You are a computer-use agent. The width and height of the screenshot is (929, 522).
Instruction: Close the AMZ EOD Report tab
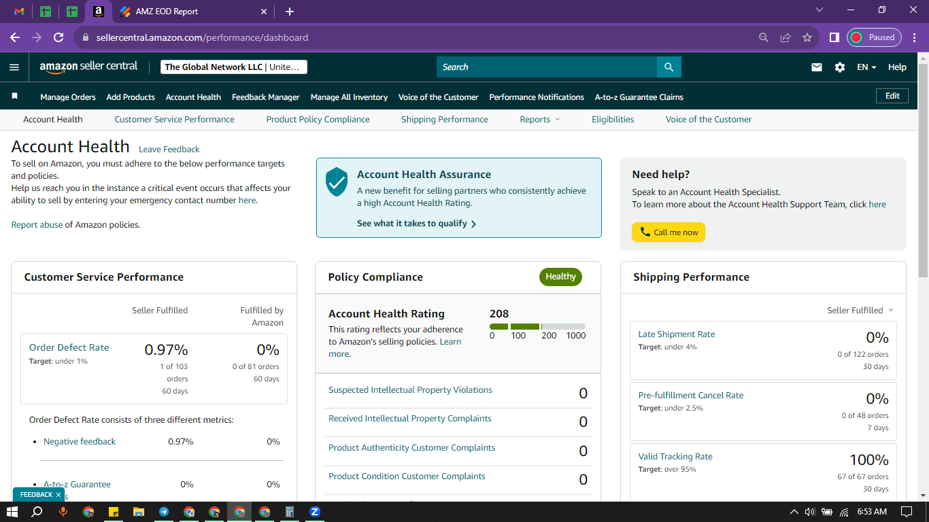click(x=265, y=12)
